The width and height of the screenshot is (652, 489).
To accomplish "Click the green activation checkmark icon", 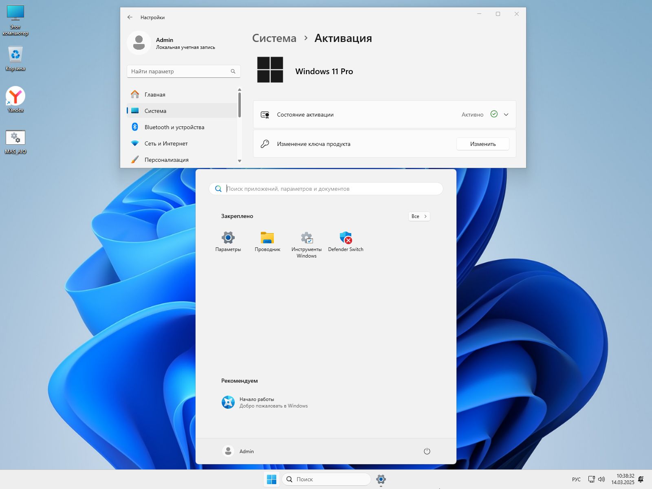I will point(494,114).
